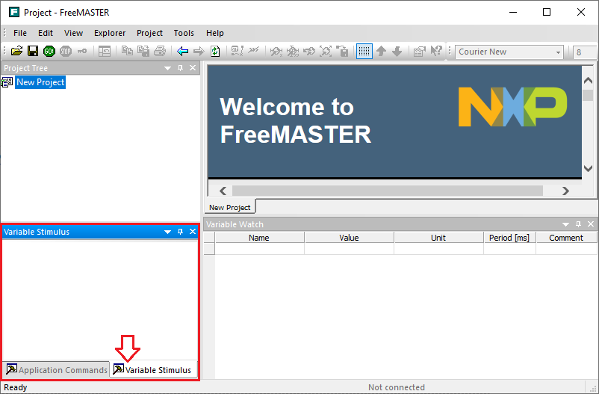
Task: Click the Not connected status bar text
Action: point(396,387)
